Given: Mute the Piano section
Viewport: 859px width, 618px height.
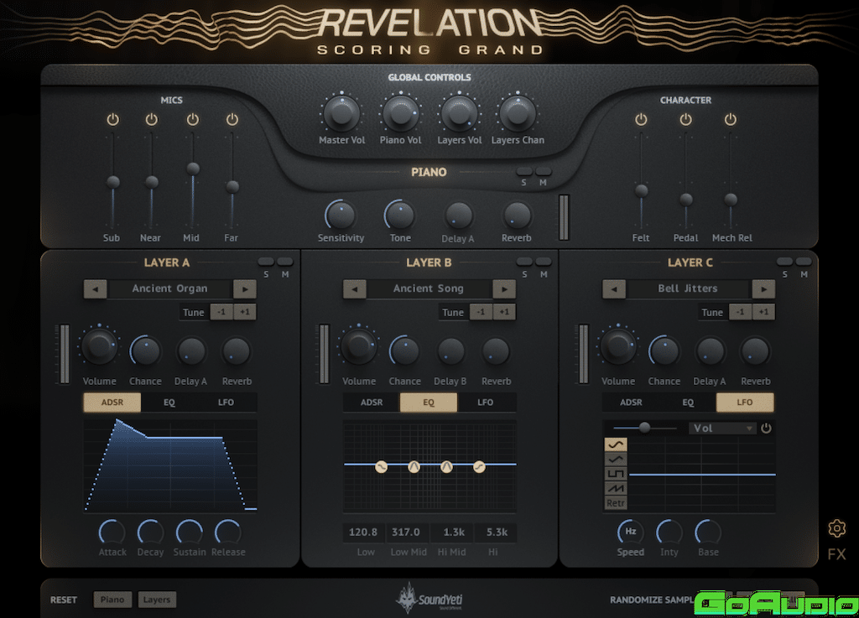Looking at the screenshot, I should [x=544, y=172].
